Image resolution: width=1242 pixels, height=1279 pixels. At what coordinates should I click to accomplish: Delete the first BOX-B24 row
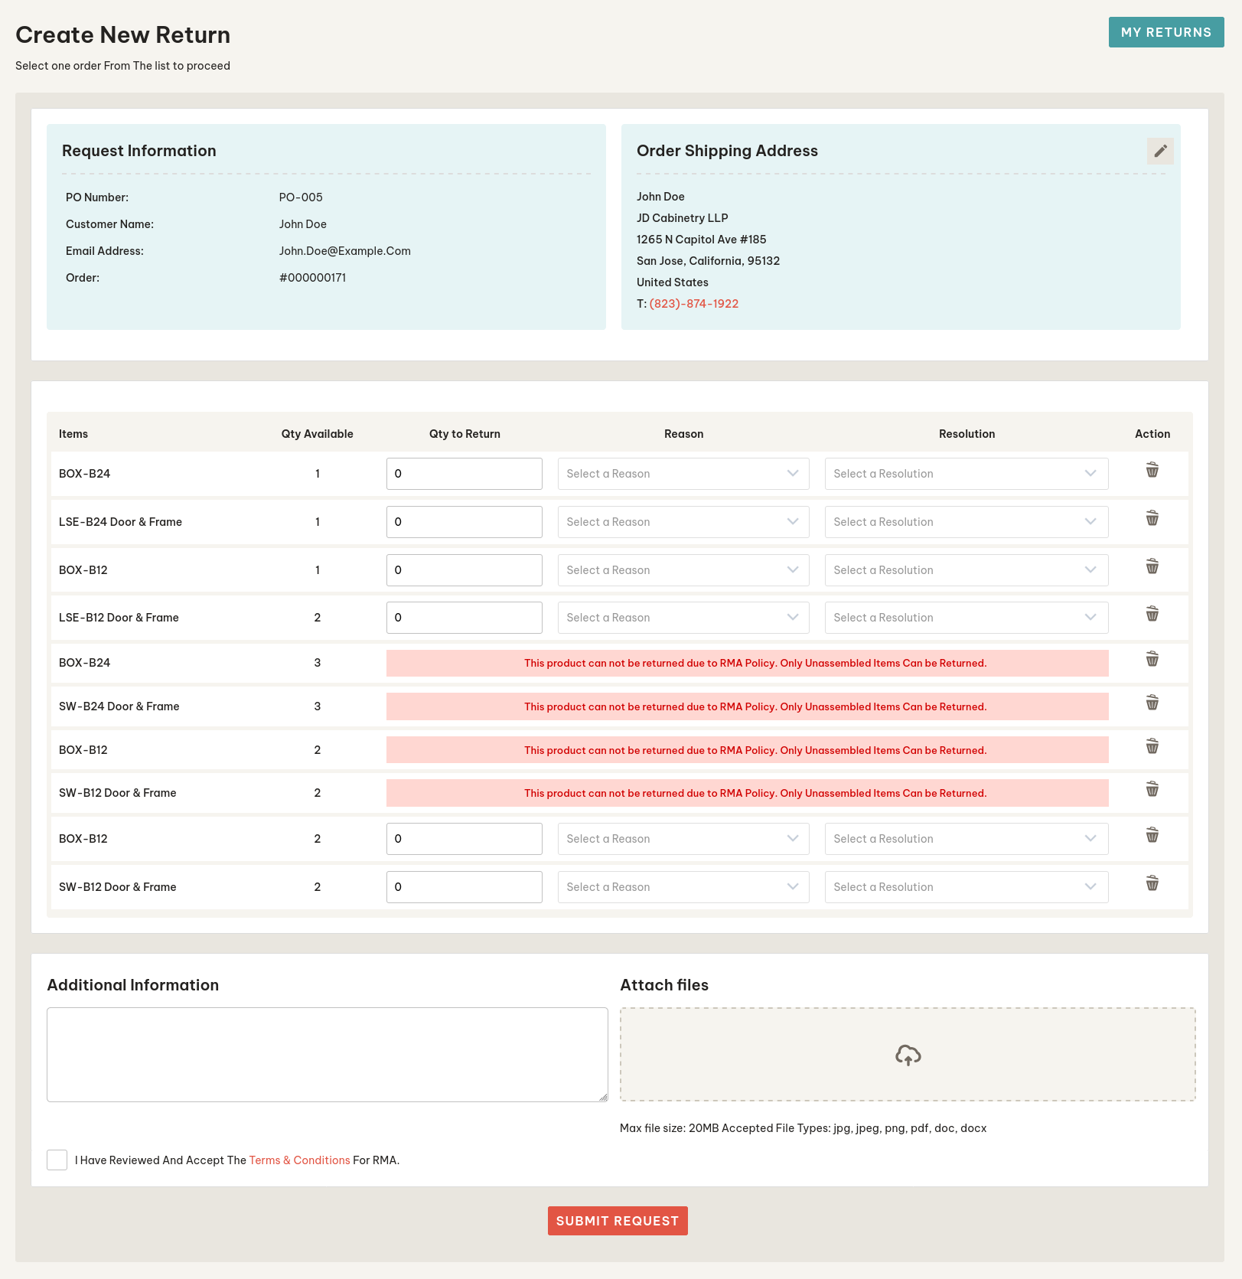tap(1152, 470)
